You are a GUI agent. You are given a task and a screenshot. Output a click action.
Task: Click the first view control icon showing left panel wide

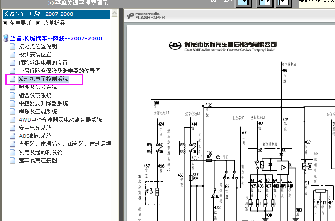click(x=244, y=3)
